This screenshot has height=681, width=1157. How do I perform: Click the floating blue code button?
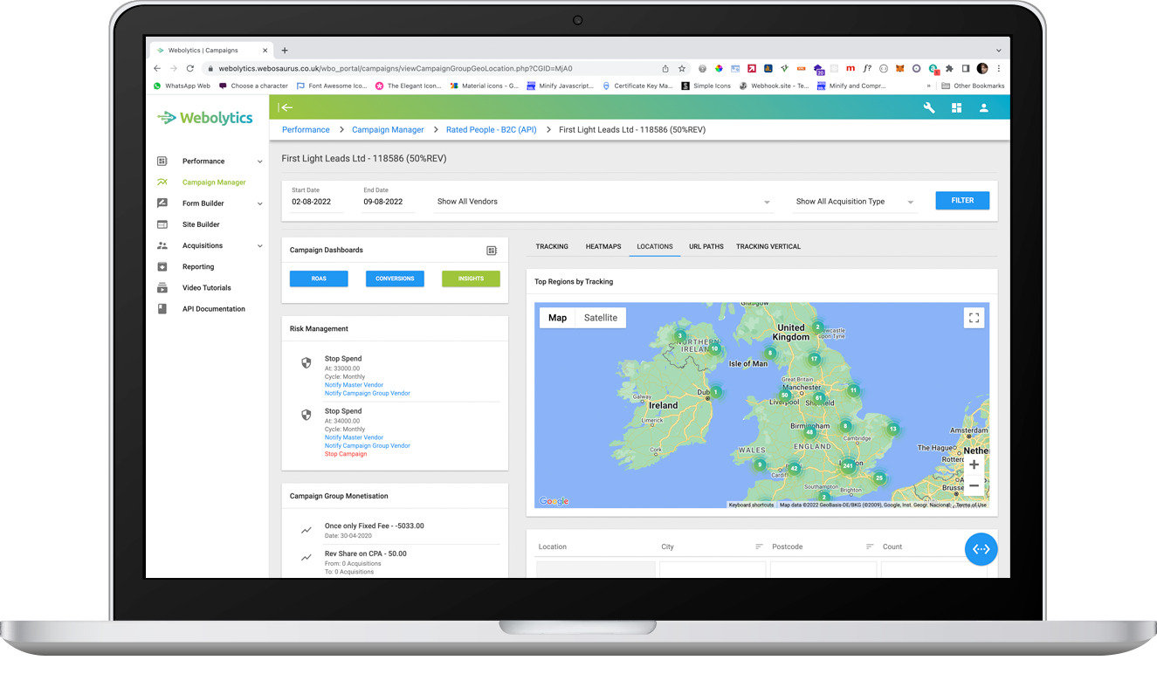pos(981,549)
